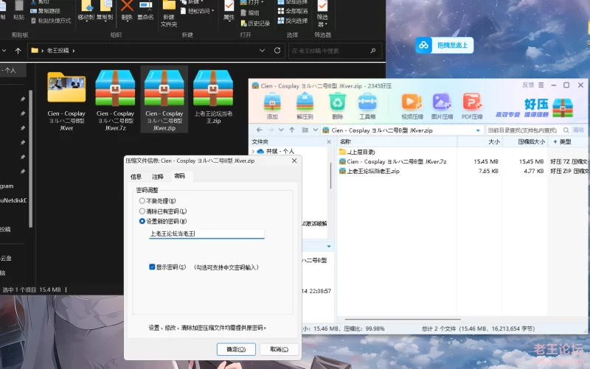The image size is (590, 369).
Task: Click 反向选择 in Explorer ribbon
Action: tap(292, 21)
